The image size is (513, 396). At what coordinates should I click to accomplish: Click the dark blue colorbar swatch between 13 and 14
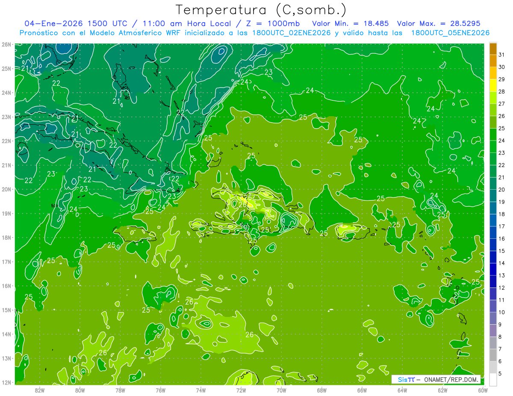point(493,269)
